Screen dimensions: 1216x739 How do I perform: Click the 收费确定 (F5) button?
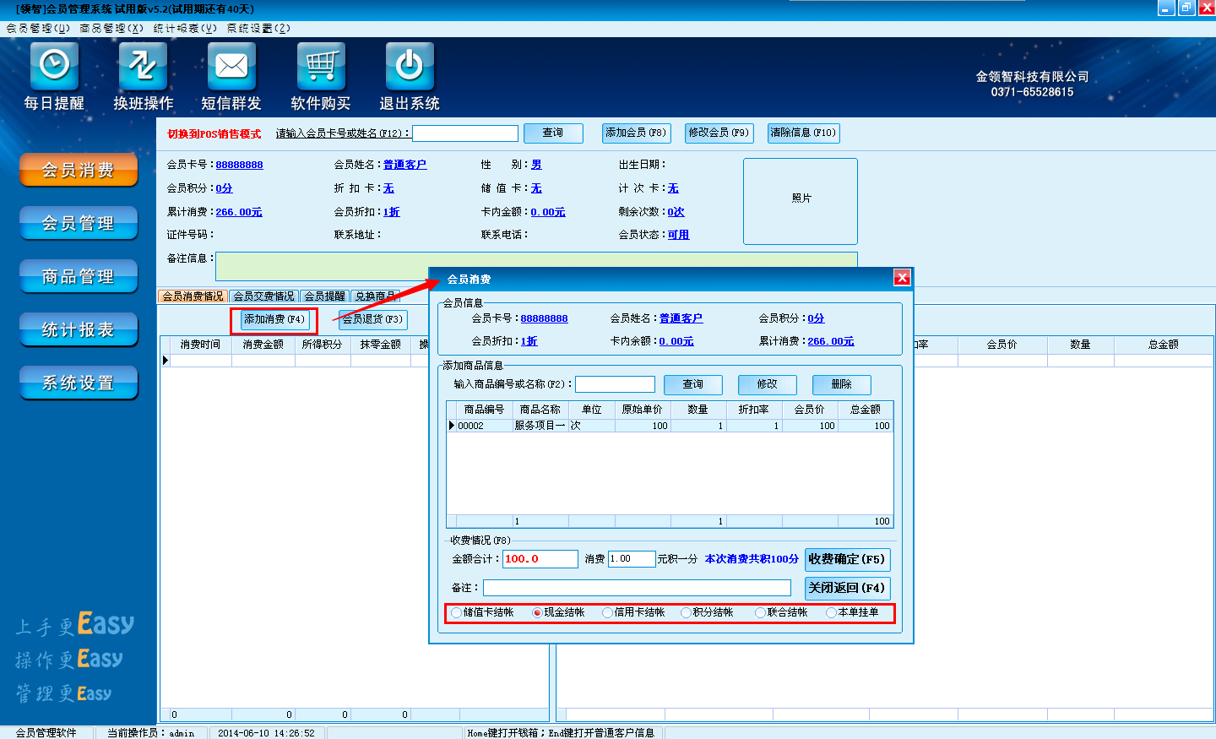coord(847,559)
